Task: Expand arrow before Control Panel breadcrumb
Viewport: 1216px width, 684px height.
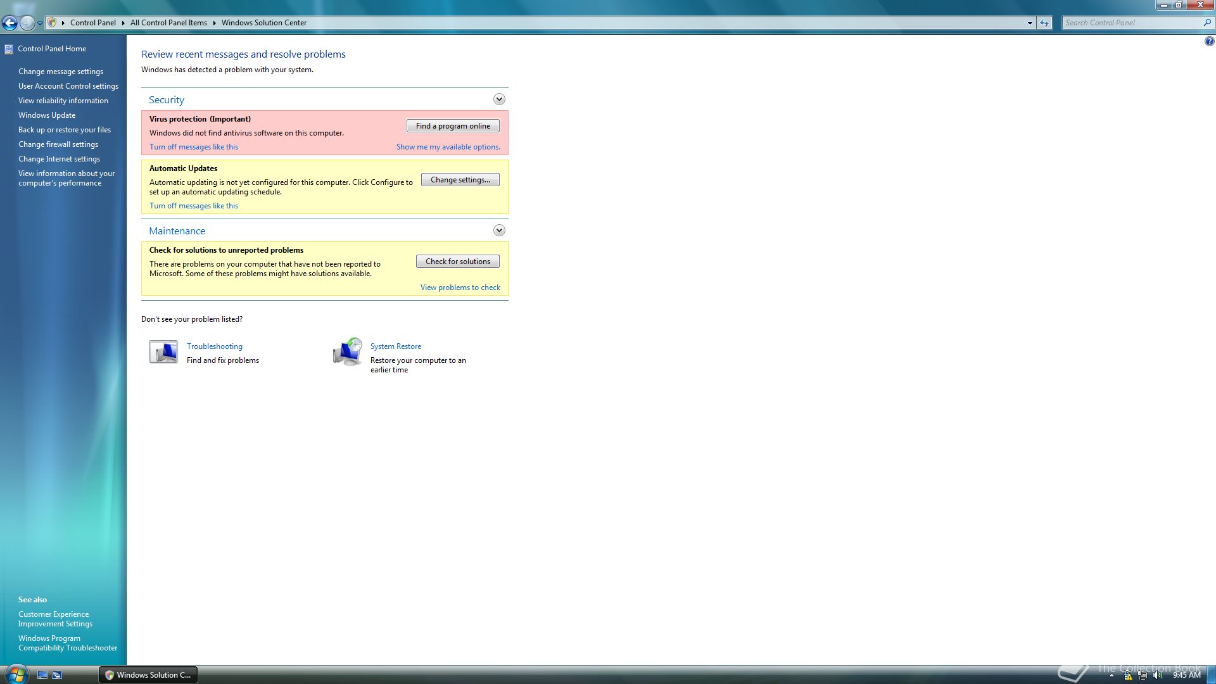Action: [63, 23]
